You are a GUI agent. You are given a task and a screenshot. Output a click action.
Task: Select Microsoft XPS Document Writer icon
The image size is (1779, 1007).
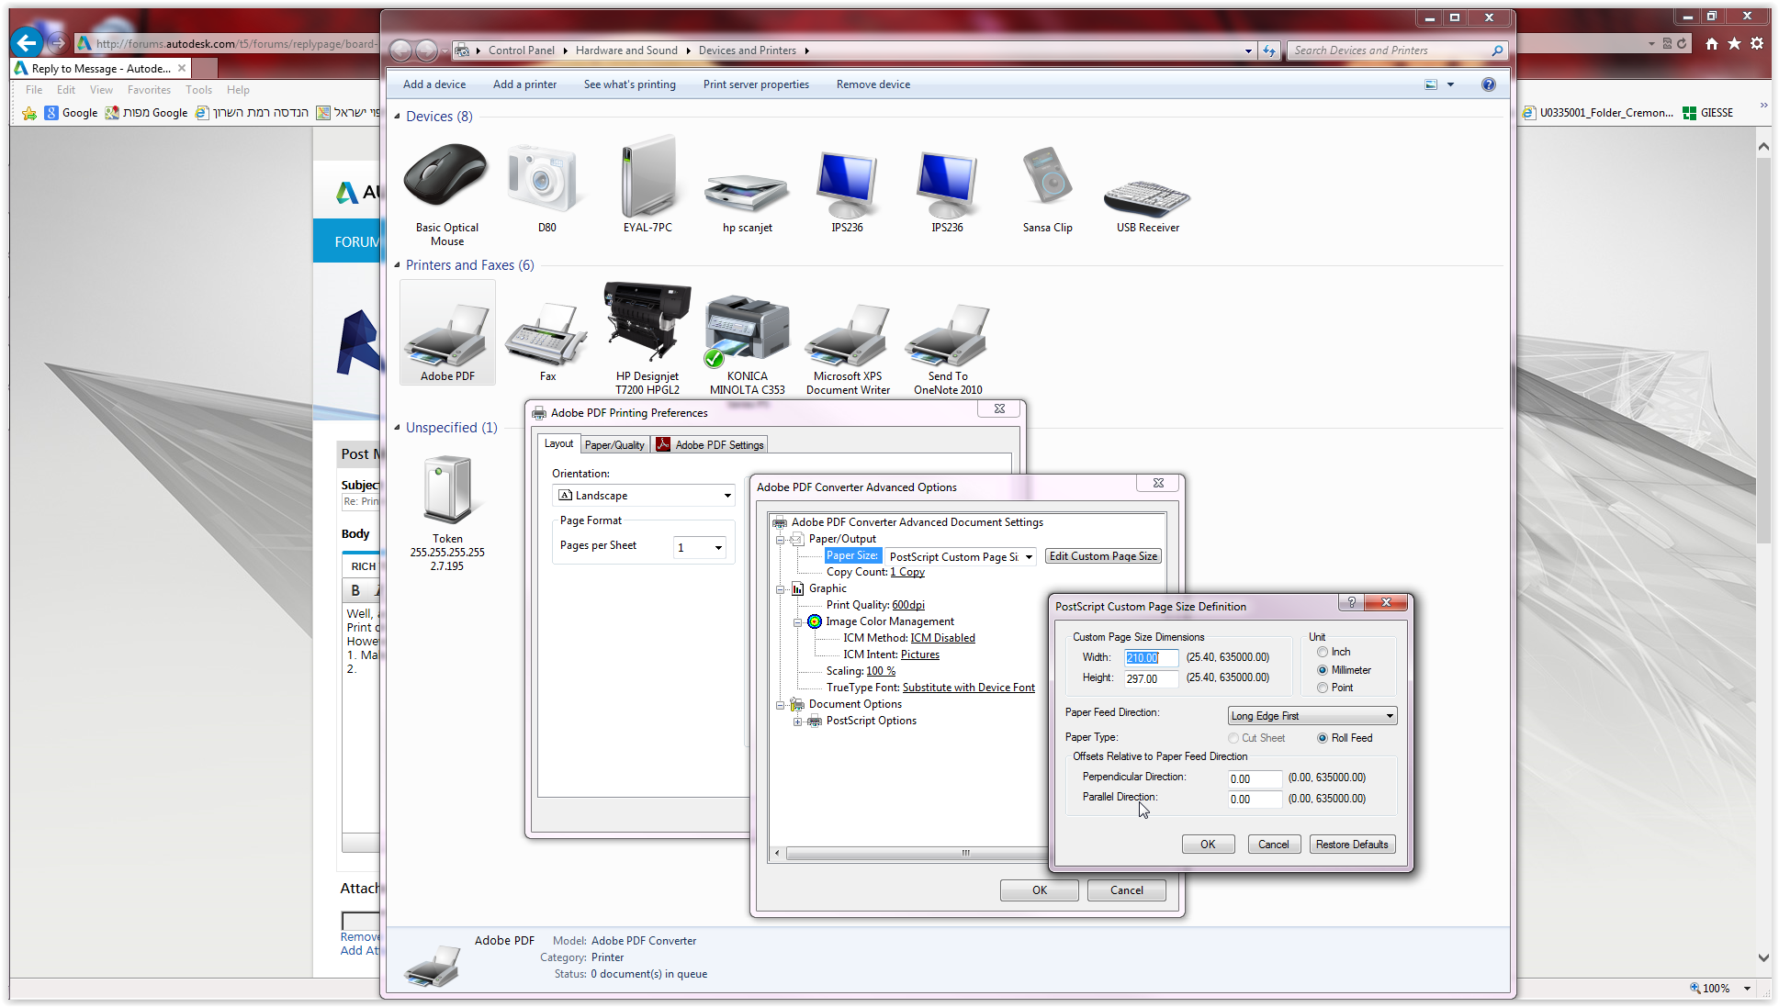(847, 334)
